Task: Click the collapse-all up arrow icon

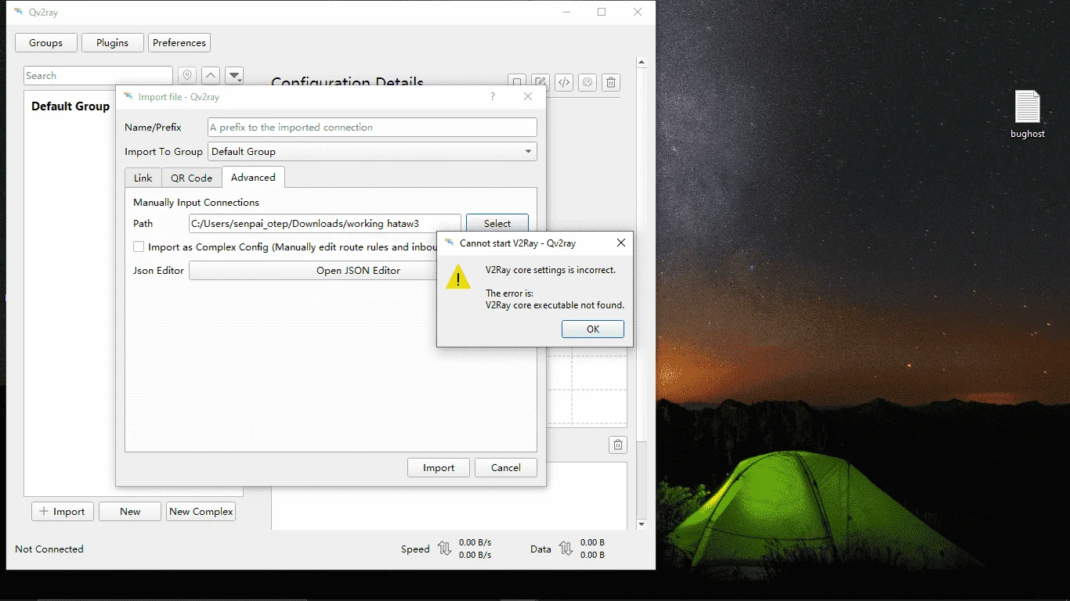Action: pos(210,76)
